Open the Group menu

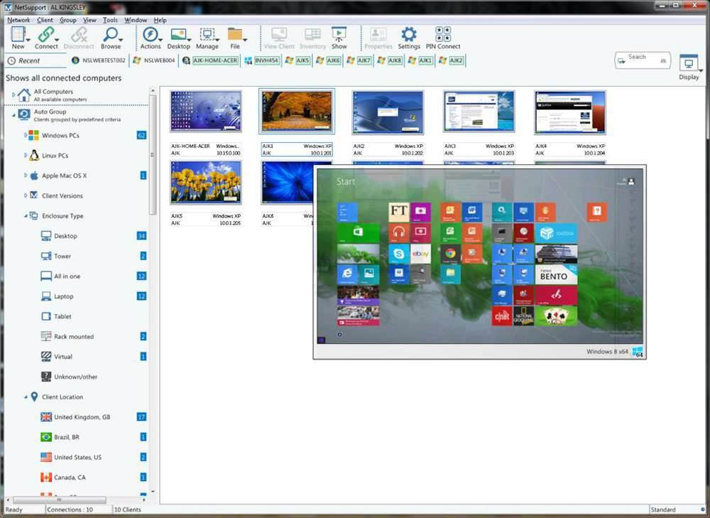(68, 20)
